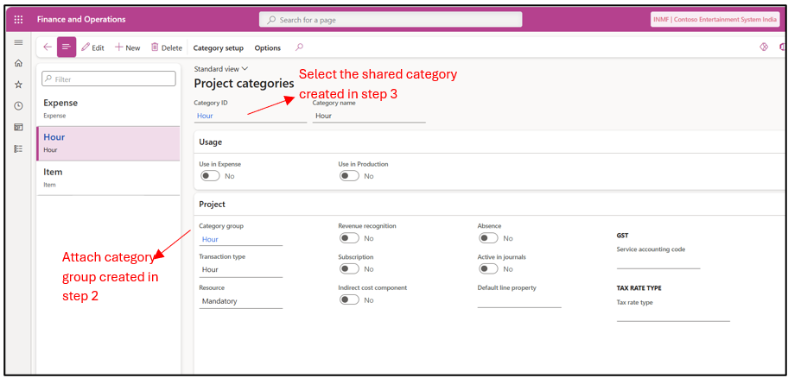Open Default line property dropdown
Image resolution: width=788 pixels, height=378 pixels.
519,301
